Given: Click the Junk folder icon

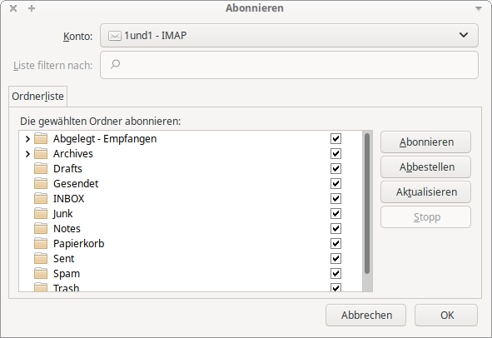Looking at the screenshot, I should (x=41, y=214).
